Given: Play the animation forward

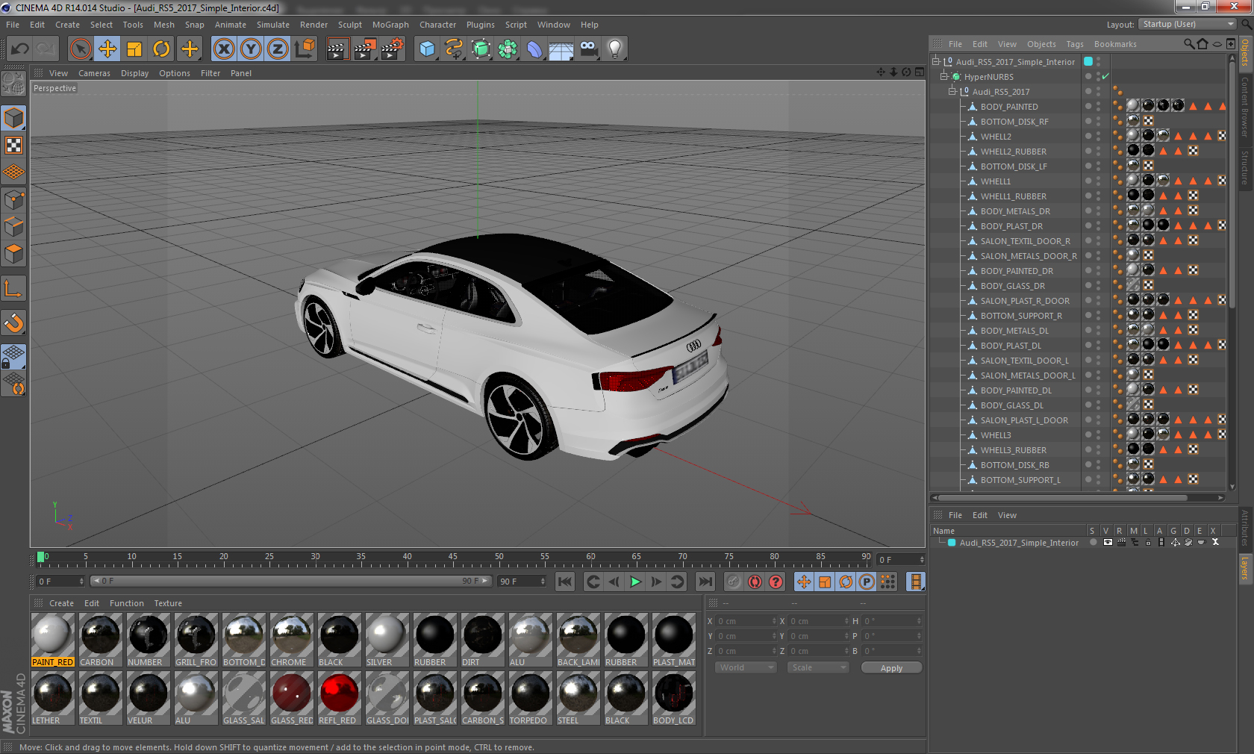Looking at the screenshot, I should tap(635, 582).
